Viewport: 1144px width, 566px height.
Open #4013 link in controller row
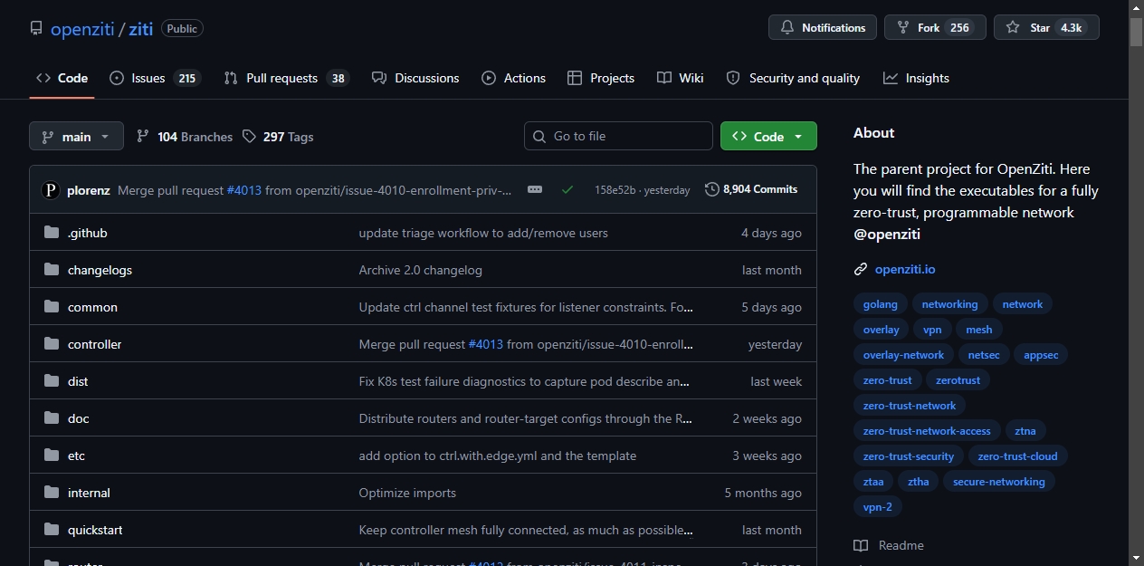tap(486, 344)
